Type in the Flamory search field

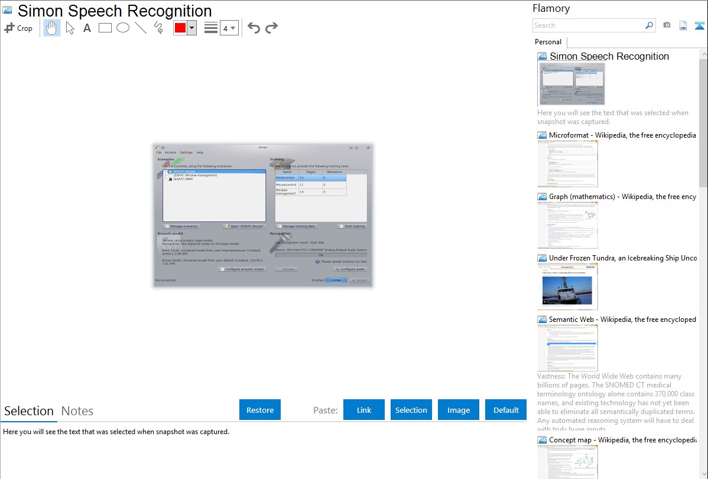pos(588,25)
